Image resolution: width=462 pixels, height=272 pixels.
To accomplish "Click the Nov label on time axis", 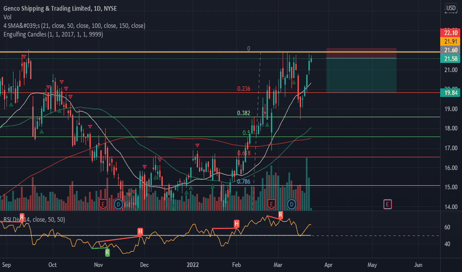I will pyautogui.click(x=99, y=265).
